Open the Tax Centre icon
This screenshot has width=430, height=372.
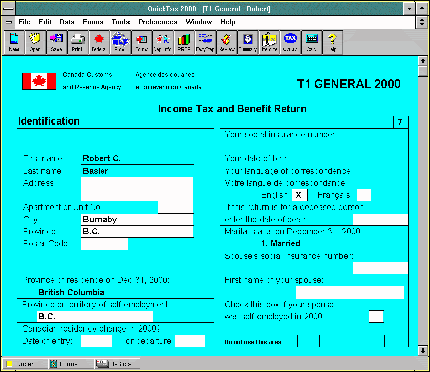[x=290, y=43]
